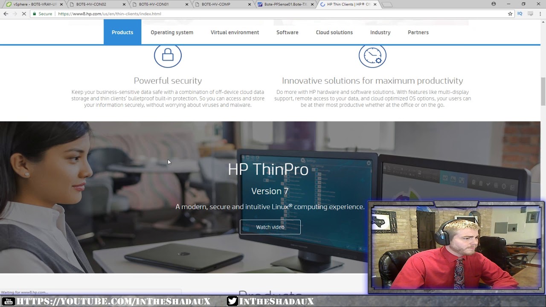Open the Virtual environment menu
This screenshot has height=307, width=546.
[x=235, y=32]
